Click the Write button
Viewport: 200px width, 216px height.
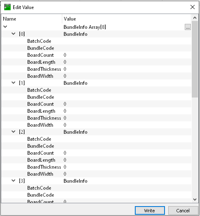tap(150, 210)
